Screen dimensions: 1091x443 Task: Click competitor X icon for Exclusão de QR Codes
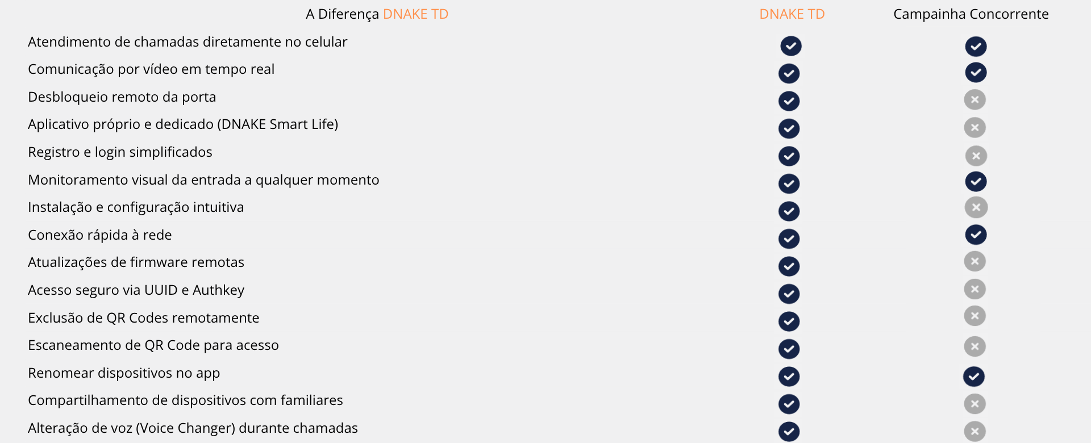pyautogui.click(x=975, y=316)
